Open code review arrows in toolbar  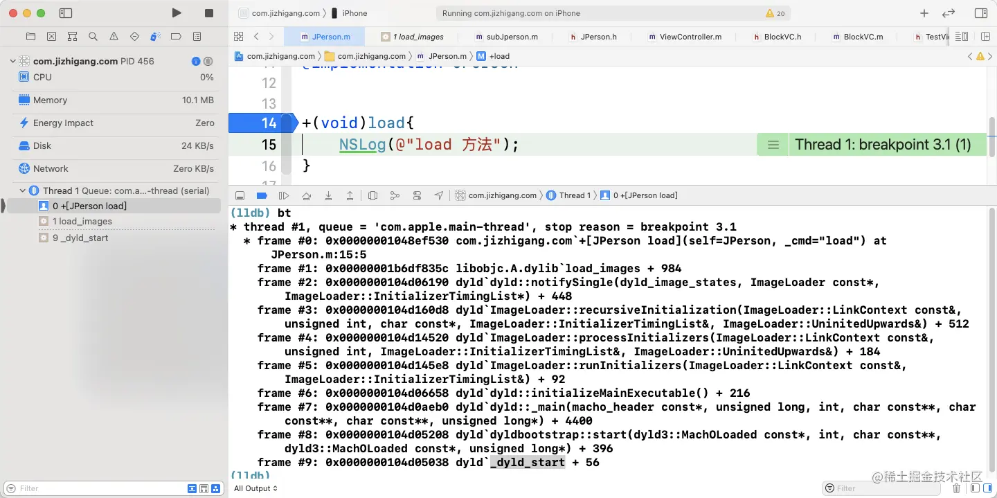coord(949,13)
